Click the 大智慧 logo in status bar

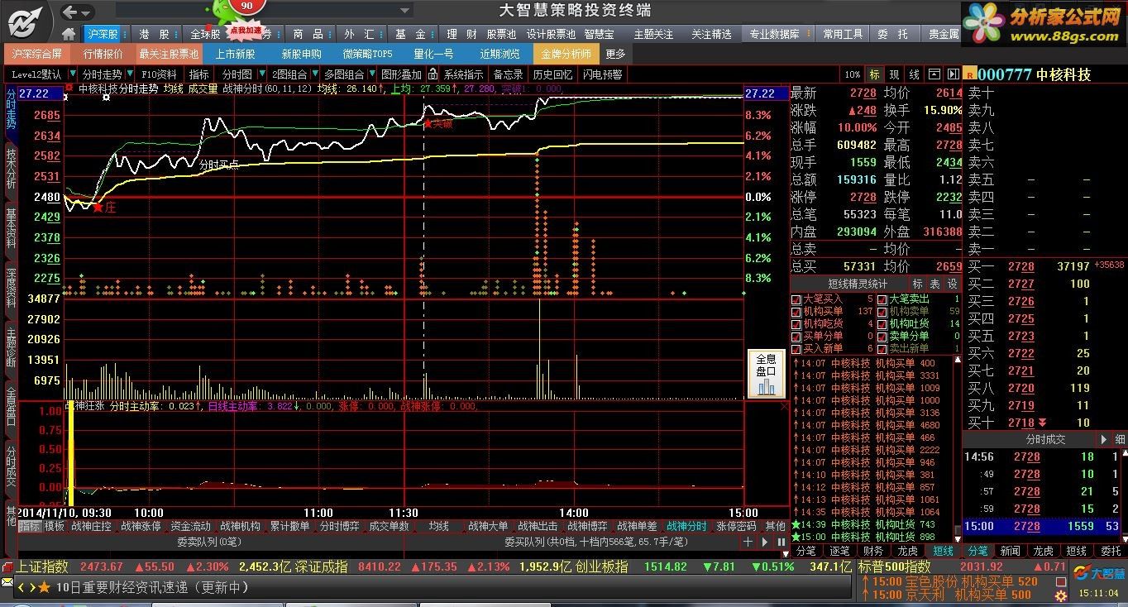[x=1097, y=572]
